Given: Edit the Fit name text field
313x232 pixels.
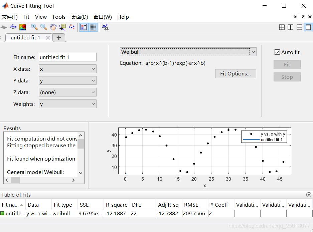Looking at the screenshot, I should (67, 57).
